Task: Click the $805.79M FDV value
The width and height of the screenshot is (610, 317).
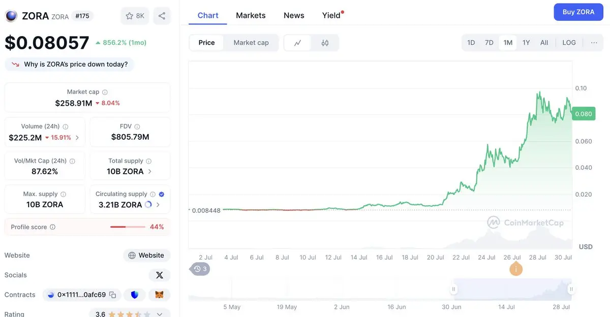Action: click(130, 137)
